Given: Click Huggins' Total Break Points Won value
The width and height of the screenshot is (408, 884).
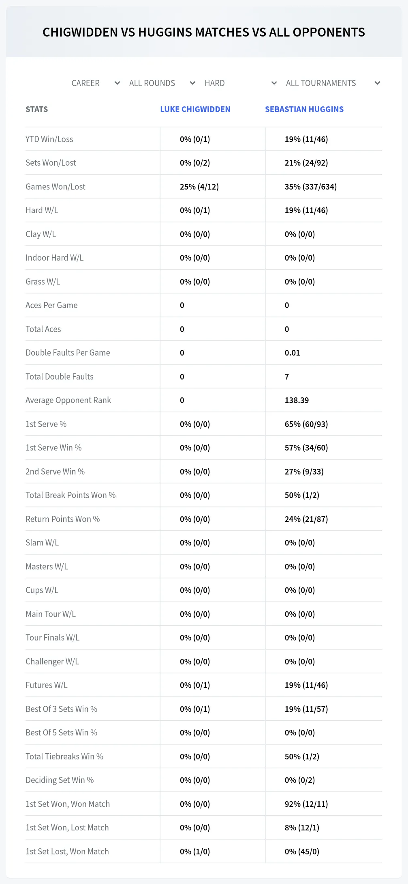Looking at the screenshot, I should (302, 495).
